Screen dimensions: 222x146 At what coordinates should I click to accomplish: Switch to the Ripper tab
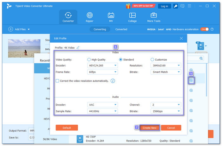click(x=89, y=17)
